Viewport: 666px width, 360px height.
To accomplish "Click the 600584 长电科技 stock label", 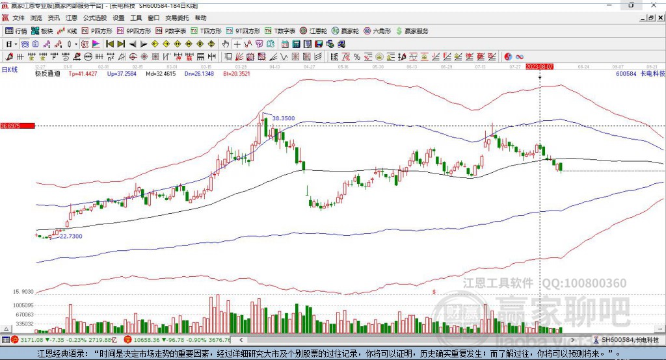I will (x=641, y=73).
